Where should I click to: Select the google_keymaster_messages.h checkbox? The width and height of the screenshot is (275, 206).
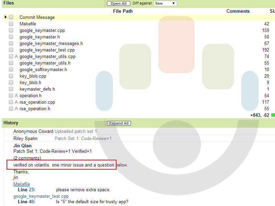(11, 43)
